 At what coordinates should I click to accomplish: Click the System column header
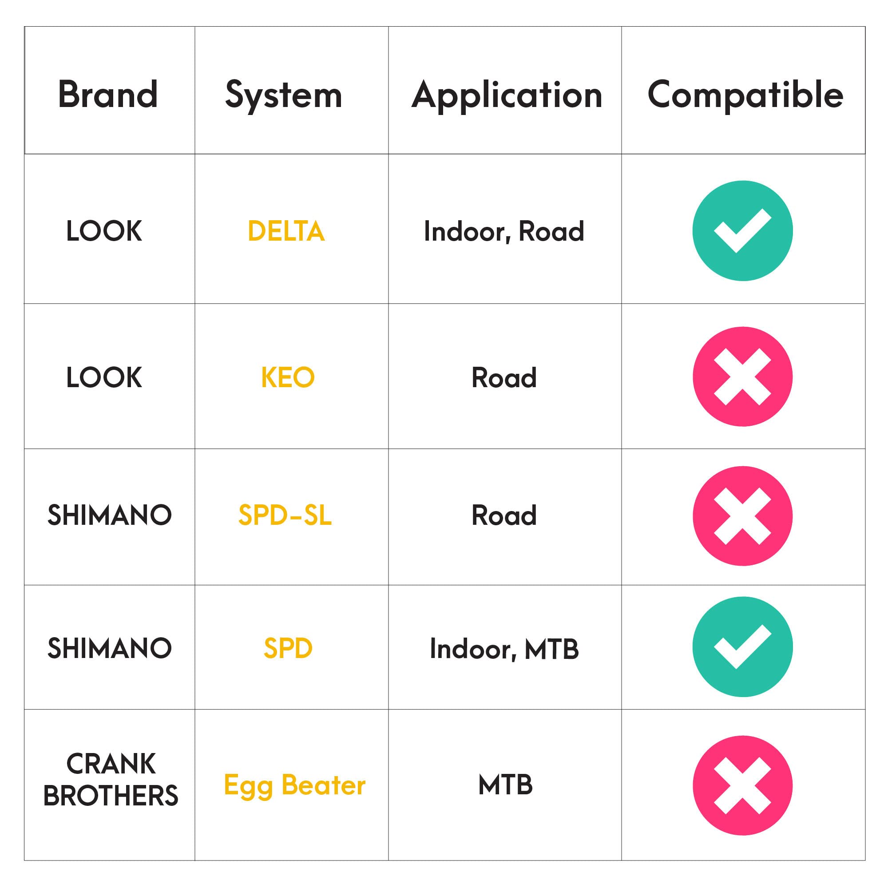(x=284, y=95)
